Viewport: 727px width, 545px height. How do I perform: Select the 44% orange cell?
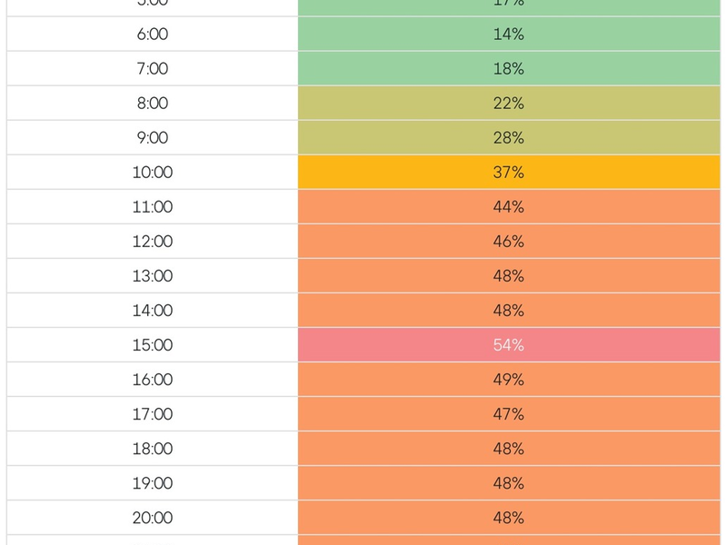tap(509, 207)
